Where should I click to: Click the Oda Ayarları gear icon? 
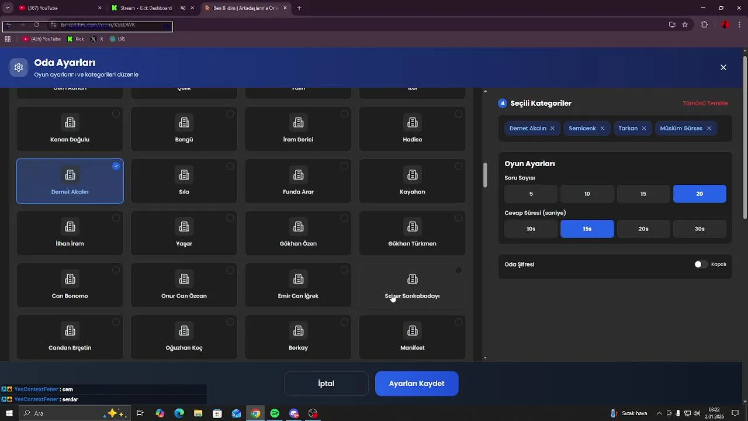click(x=19, y=67)
